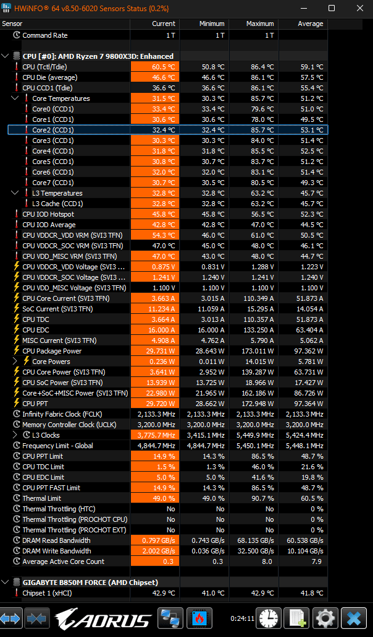Click the AORUS logo banner

tap(104, 619)
